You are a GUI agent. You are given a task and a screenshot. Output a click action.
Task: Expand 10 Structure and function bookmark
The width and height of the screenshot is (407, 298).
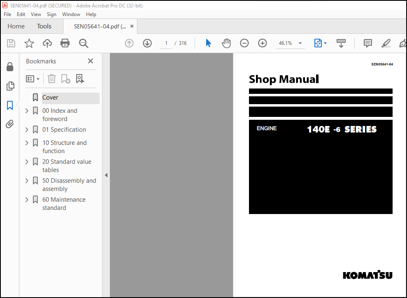pyautogui.click(x=27, y=143)
